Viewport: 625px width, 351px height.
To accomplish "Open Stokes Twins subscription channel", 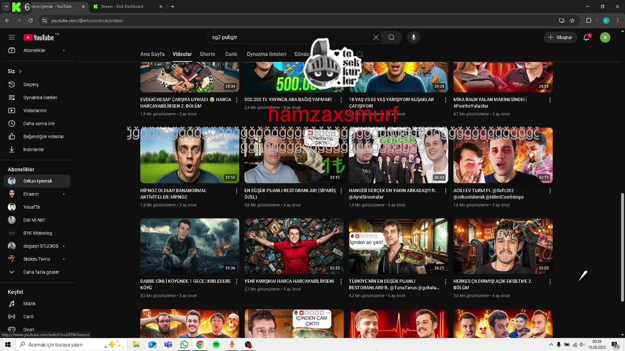I will click(37, 259).
